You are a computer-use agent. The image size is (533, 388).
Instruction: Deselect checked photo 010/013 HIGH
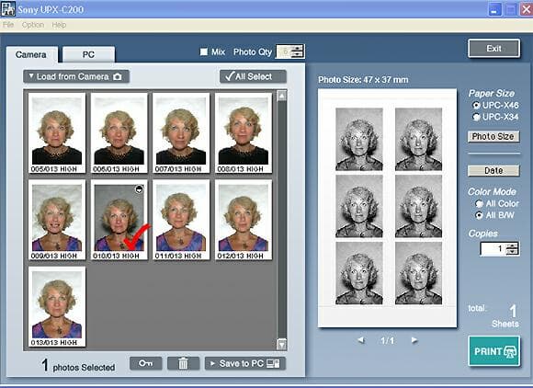point(119,220)
